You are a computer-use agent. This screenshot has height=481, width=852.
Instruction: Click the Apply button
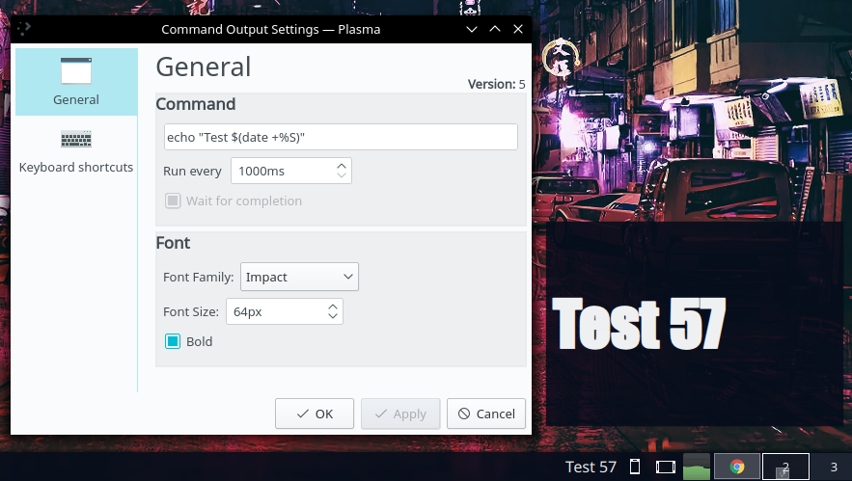[400, 414]
